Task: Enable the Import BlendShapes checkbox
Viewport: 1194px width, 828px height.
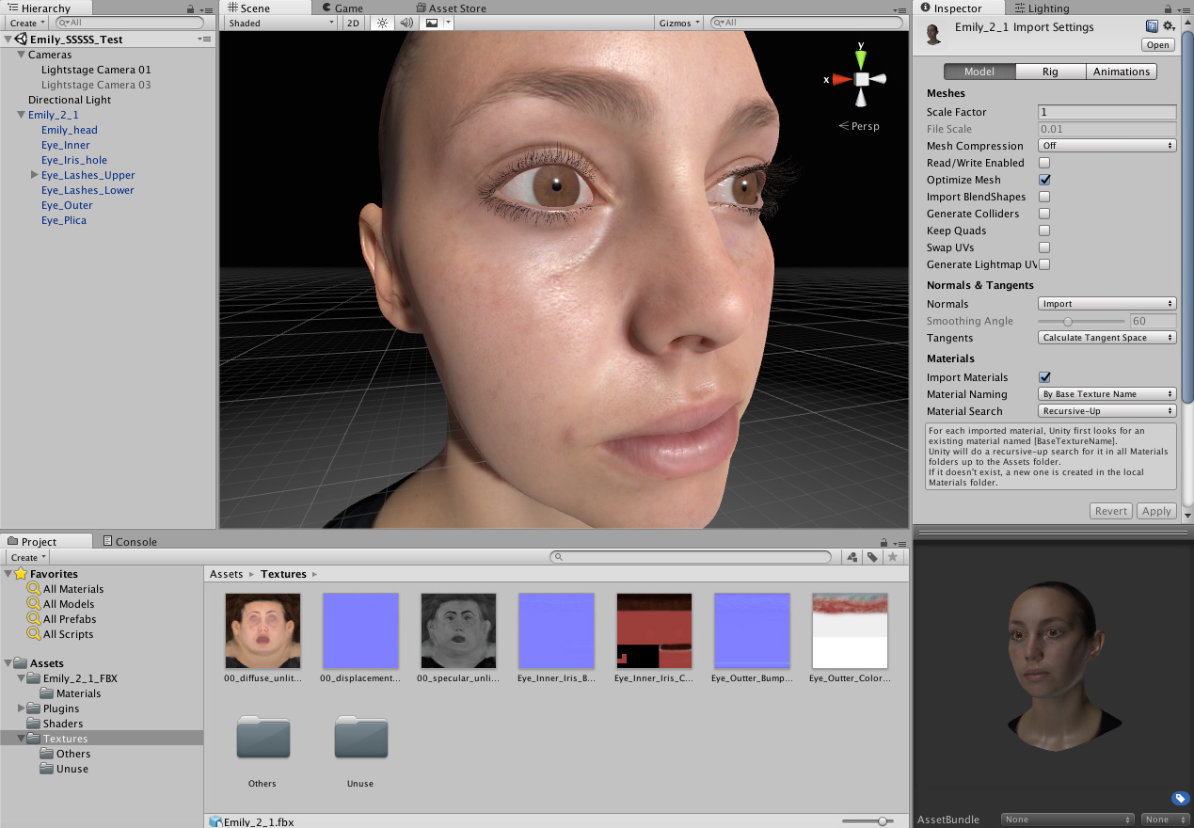Action: click(1044, 197)
